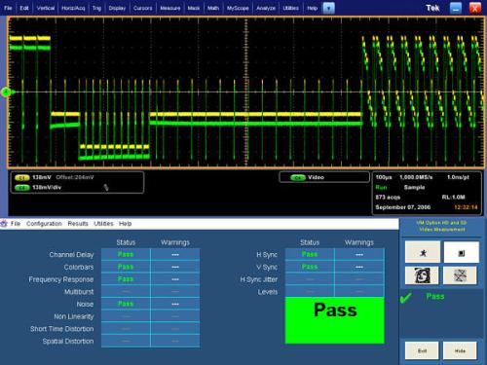
Task: Open the Horiz/Acq menu
Action: coord(73,8)
